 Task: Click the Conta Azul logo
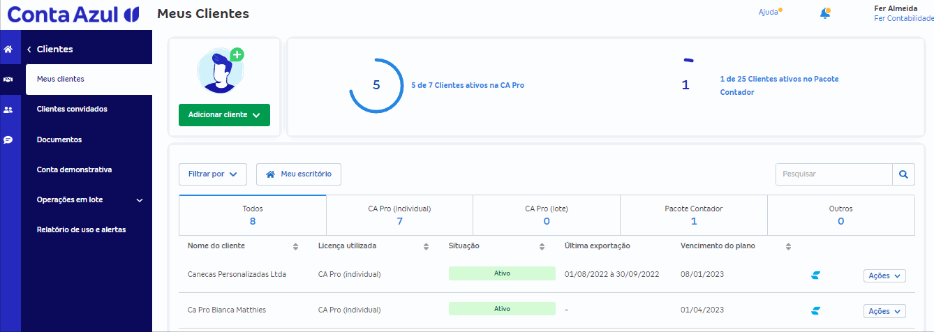tap(73, 14)
